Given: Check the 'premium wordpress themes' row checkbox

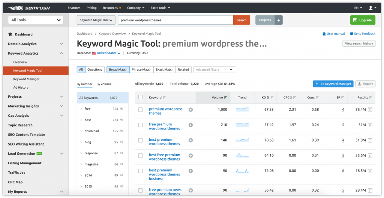Looking at the screenshot, I should coord(140,110).
